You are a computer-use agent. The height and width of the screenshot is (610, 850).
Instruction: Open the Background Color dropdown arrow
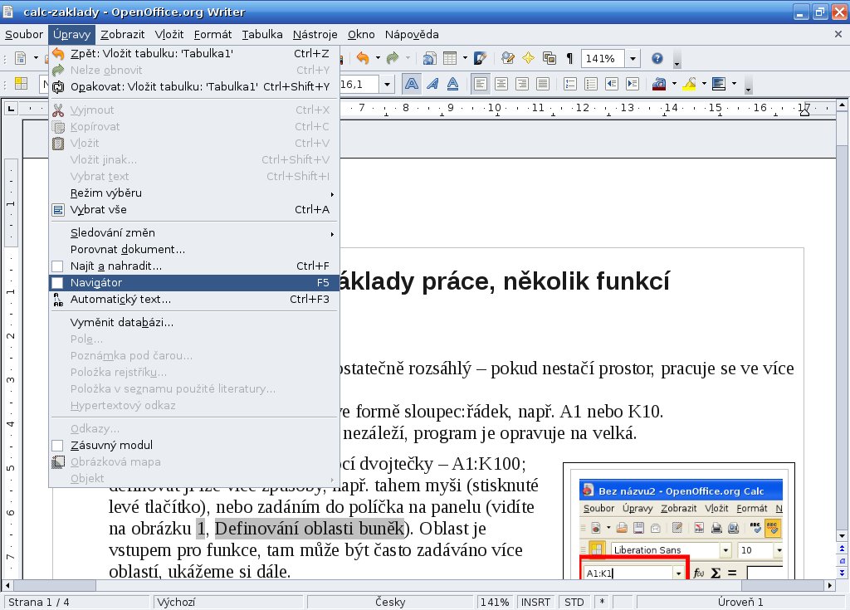(734, 84)
